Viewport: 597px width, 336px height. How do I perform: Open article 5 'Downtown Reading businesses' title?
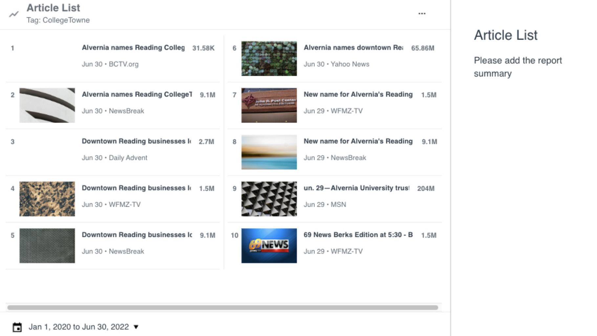pos(137,235)
